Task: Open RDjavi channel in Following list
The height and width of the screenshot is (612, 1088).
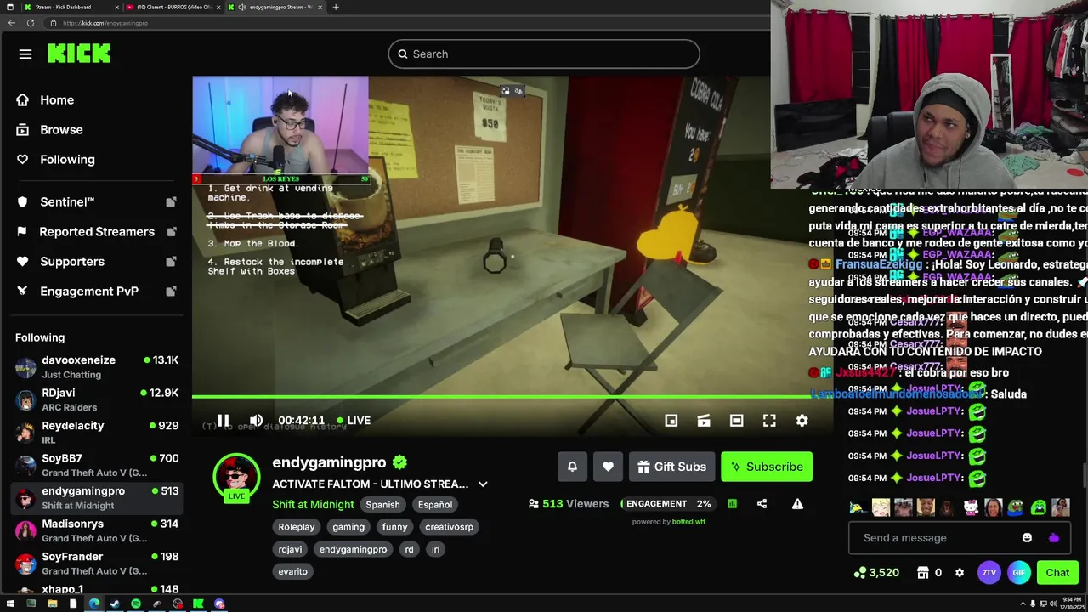Action: click(96, 399)
